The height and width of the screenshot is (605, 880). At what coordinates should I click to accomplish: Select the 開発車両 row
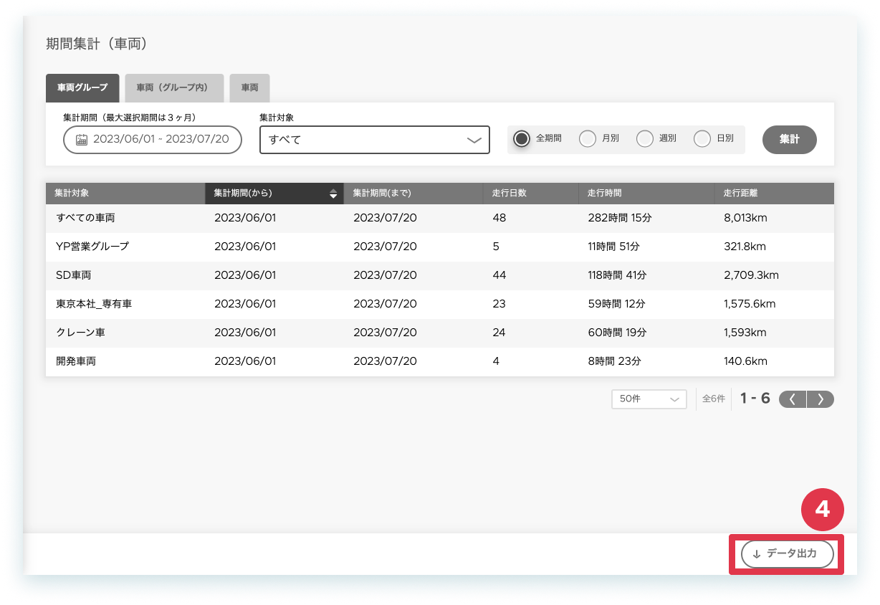click(x=440, y=361)
